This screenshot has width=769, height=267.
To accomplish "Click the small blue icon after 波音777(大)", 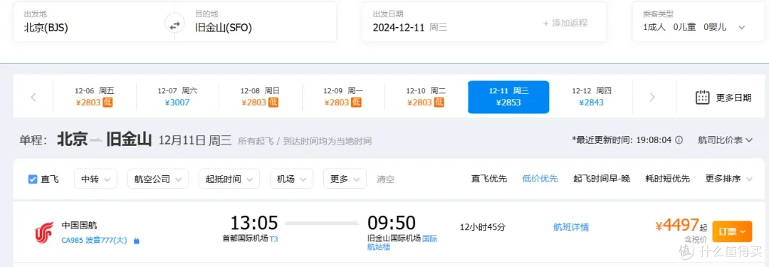I will [x=136, y=241].
